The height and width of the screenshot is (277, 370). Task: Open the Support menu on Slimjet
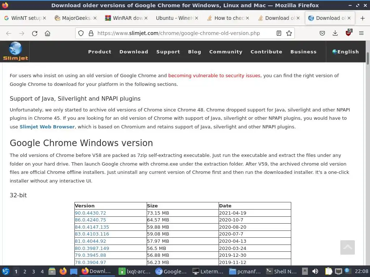(x=168, y=52)
